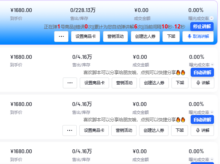The height and width of the screenshot is (164, 220).
Task: Click 下架 for the first product
Action: pos(171,36)
